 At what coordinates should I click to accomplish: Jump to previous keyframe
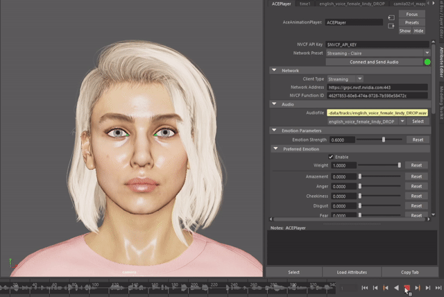point(386,288)
